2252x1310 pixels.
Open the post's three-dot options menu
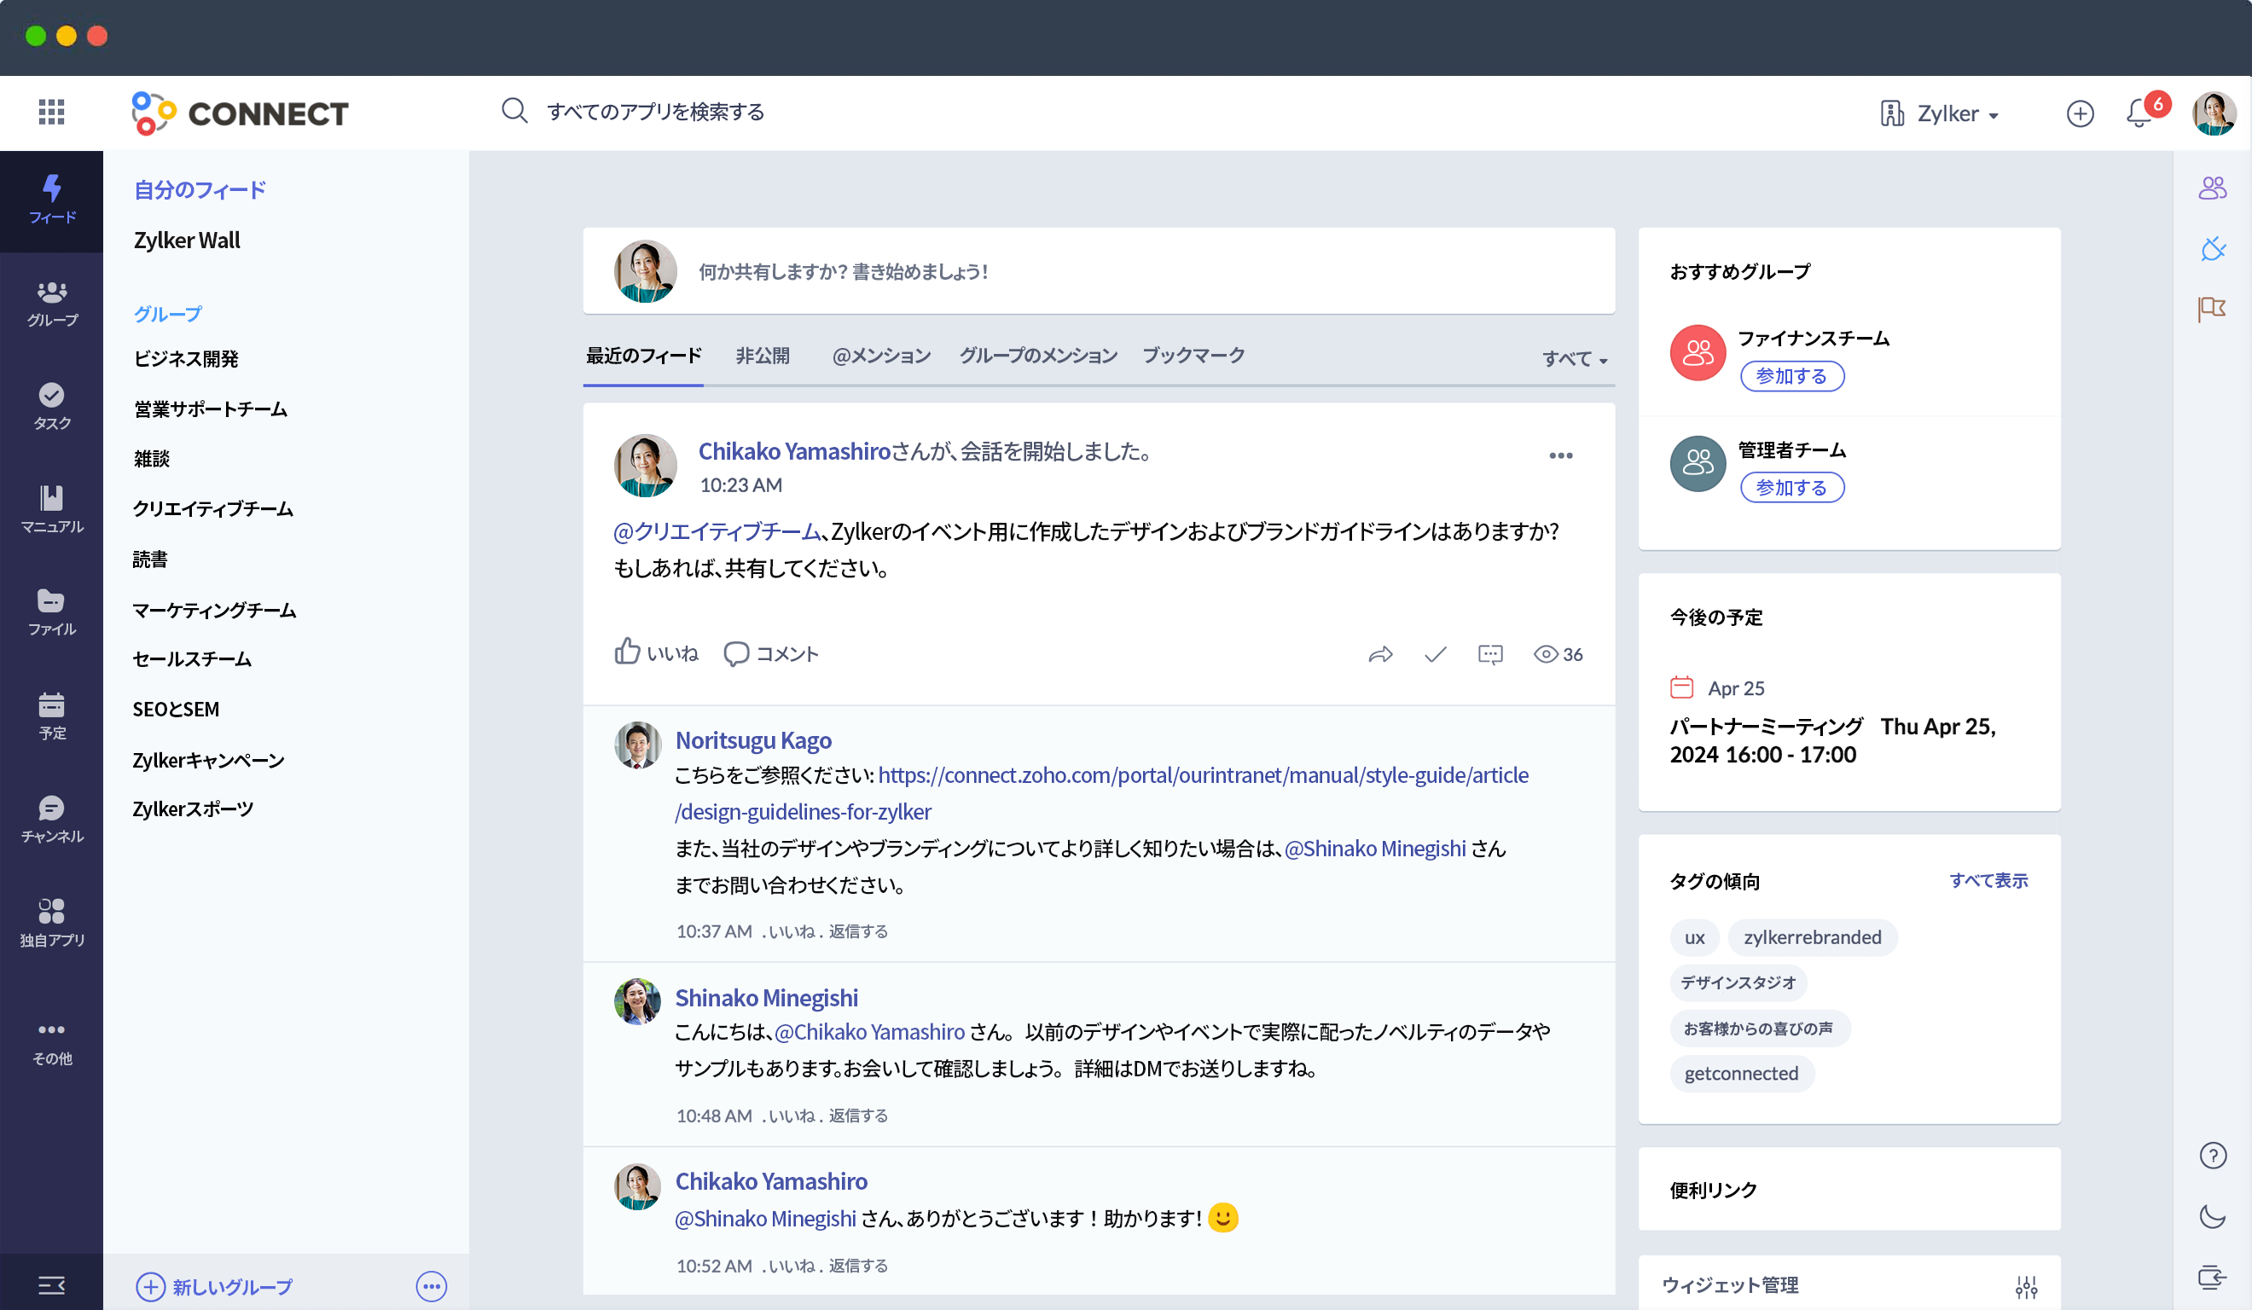point(1560,455)
